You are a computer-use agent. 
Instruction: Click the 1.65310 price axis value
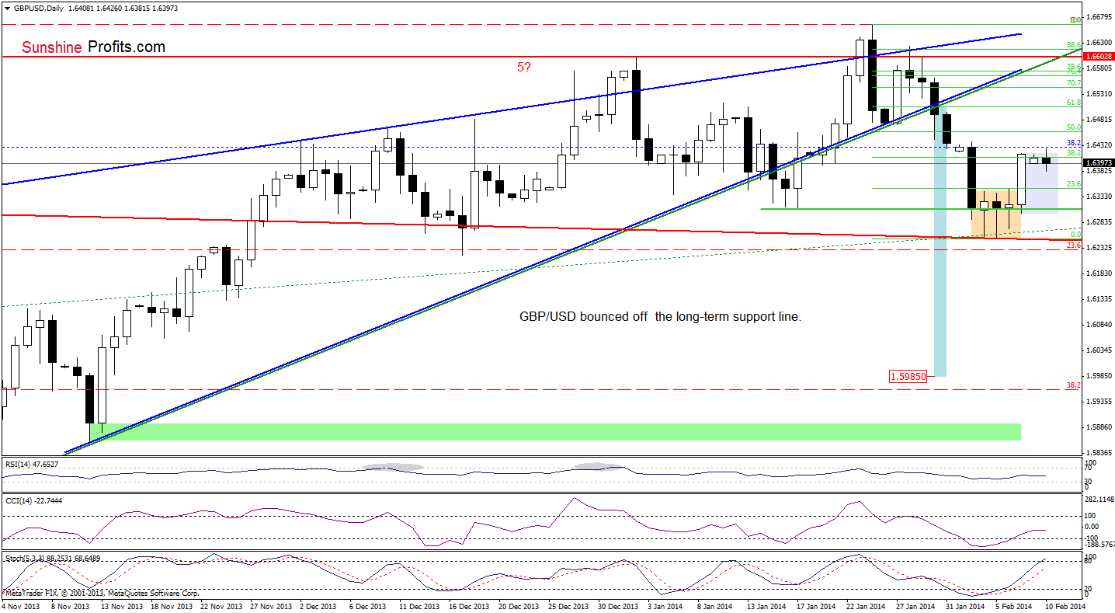click(1099, 93)
